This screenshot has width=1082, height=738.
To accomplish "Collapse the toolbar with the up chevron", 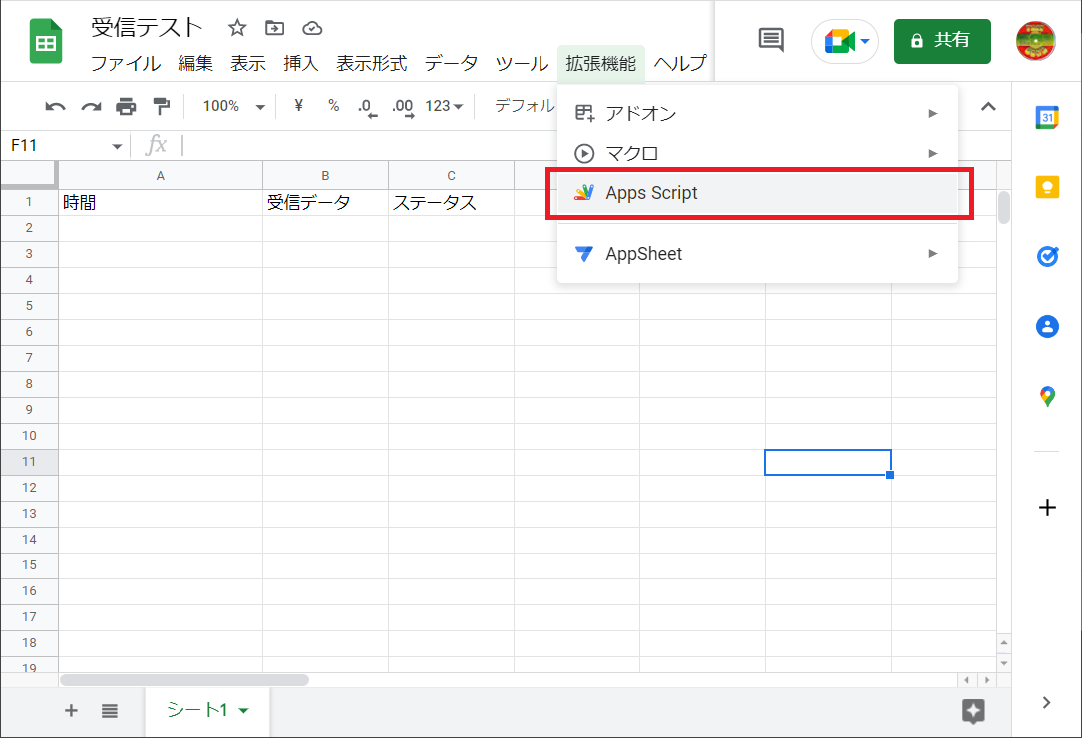I will [988, 107].
